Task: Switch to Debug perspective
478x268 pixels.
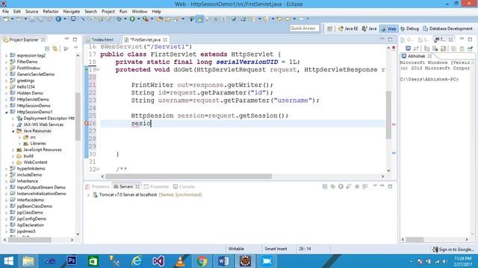Action: tap(409, 28)
